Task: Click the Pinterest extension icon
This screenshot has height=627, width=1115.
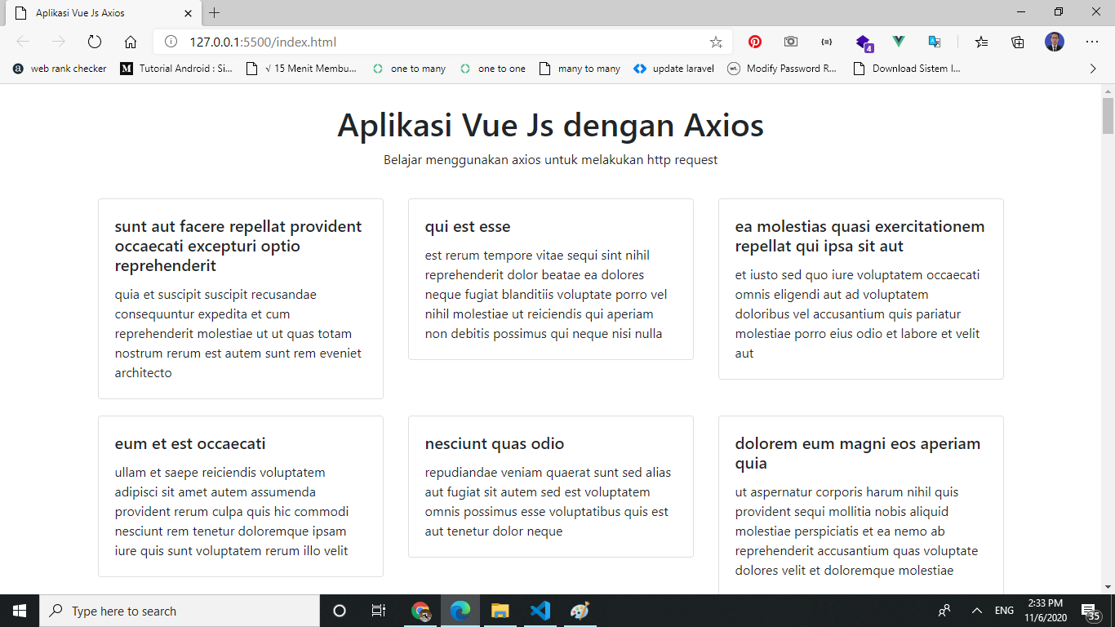Action: (x=755, y=42)
